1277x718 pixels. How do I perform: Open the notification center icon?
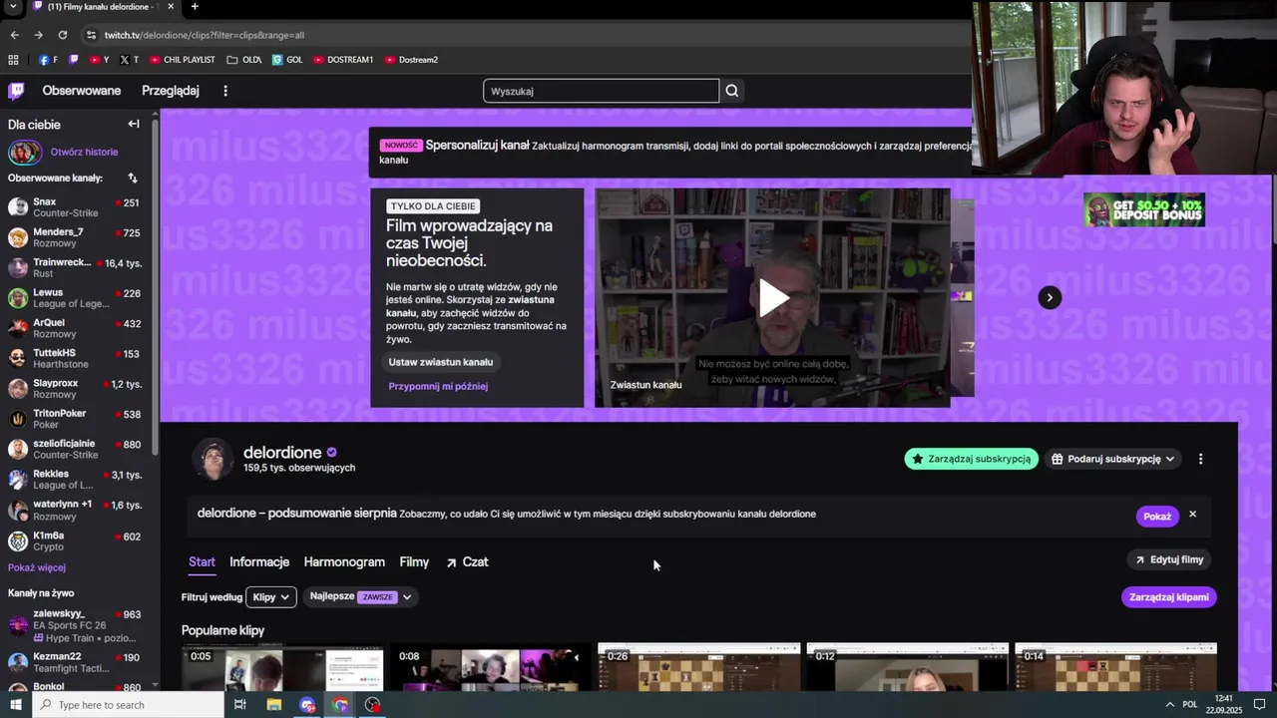click(x=1260, y=705)
